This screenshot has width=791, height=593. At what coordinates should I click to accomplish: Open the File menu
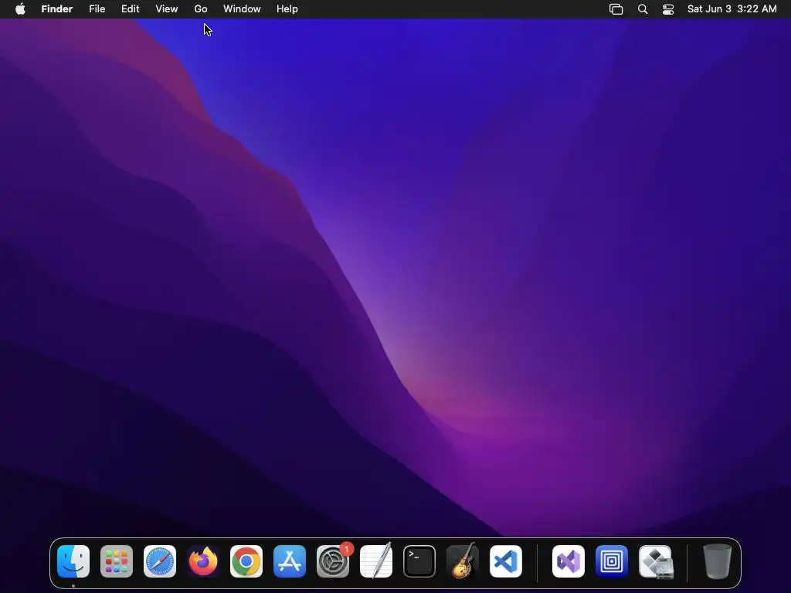(x=97, y=9)
